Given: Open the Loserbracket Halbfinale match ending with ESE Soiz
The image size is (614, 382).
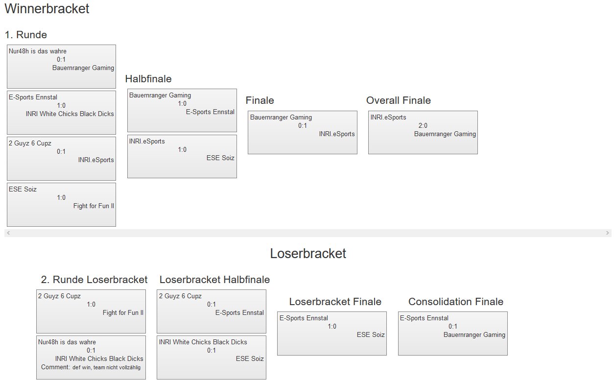Looking at the screenshot, I should (211, 357).
